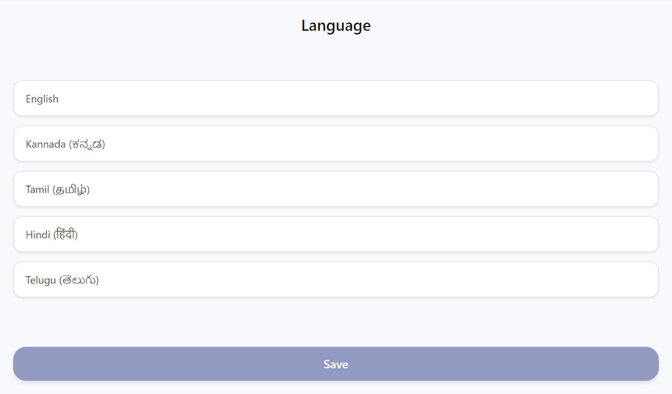Select Hindi from the language list

tap(336, 234)
